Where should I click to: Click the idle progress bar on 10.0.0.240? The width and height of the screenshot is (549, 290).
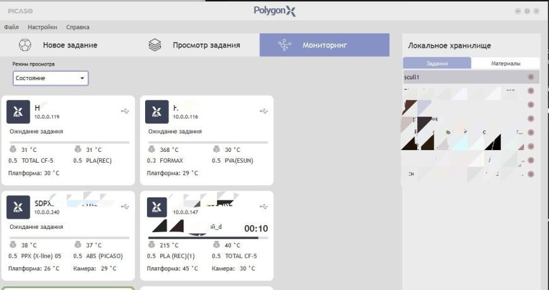tap(69, 238)
